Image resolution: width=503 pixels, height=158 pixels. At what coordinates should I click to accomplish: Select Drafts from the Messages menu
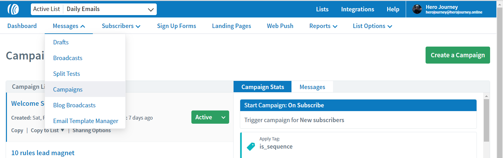point(61,42)
